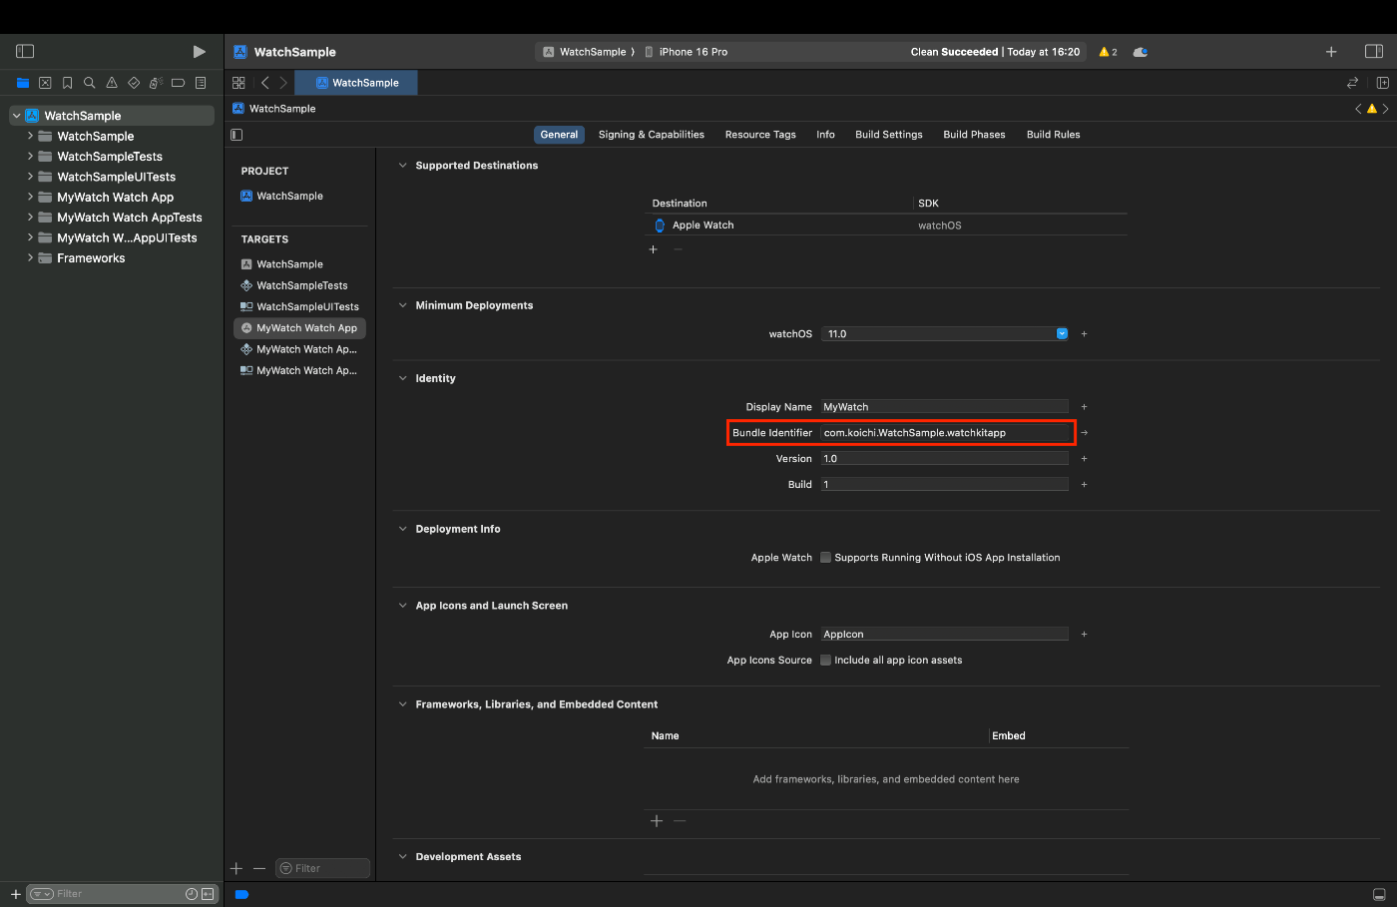
Task: Collapse the Identity section
Action: click(x=403, y=378)
